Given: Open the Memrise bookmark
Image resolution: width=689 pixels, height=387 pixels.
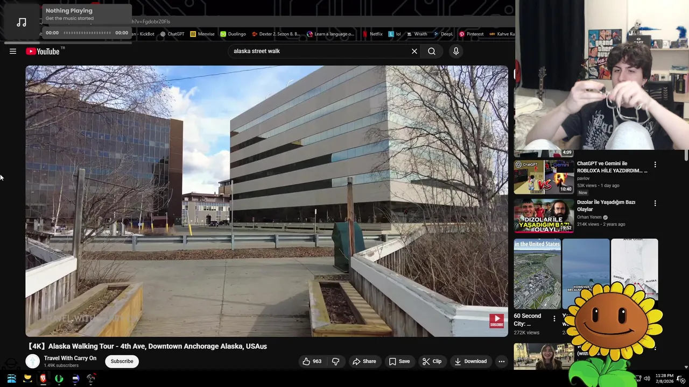Looking at the screenshot, I should 202,34.
